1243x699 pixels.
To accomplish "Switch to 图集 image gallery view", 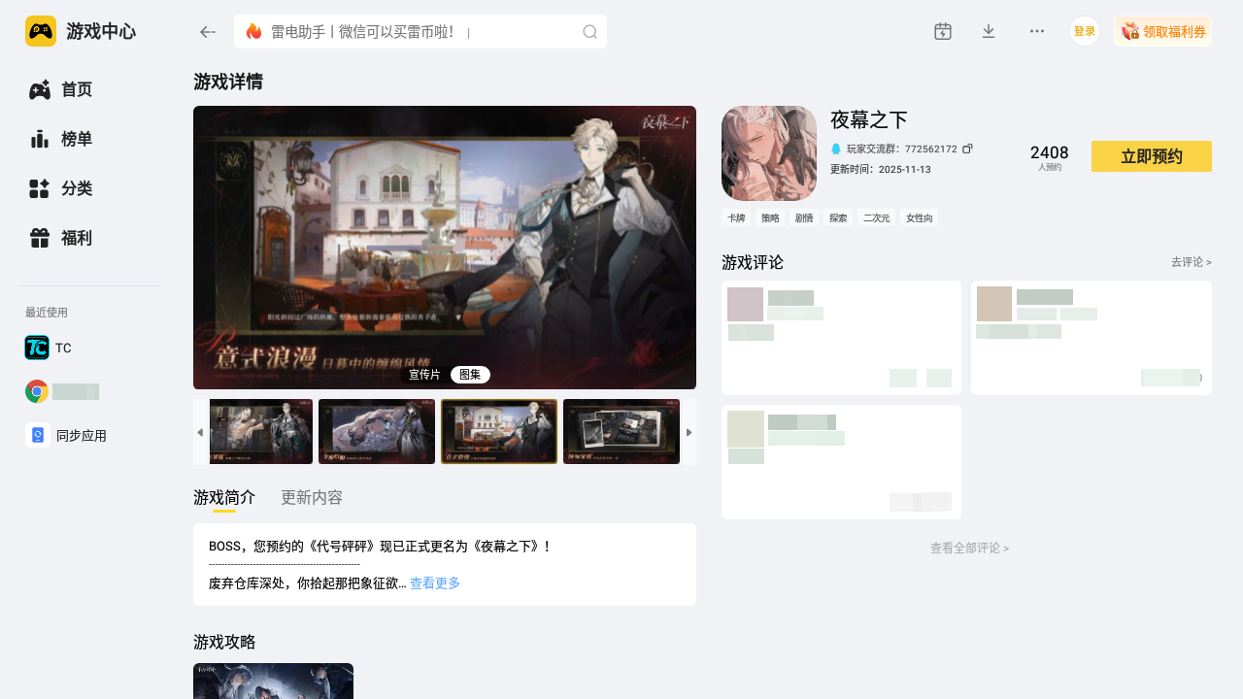I will [470, 374].
